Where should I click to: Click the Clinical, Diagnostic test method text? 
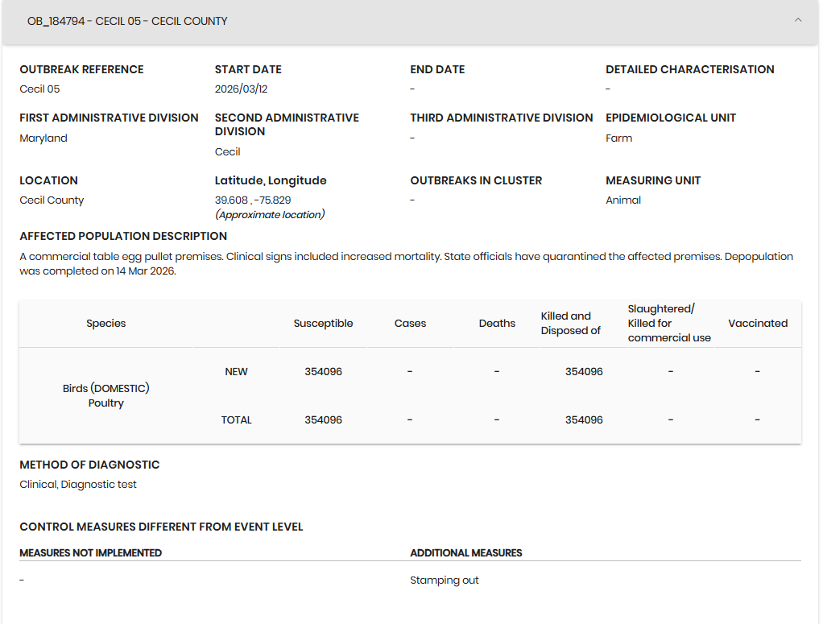pos(78,485)
